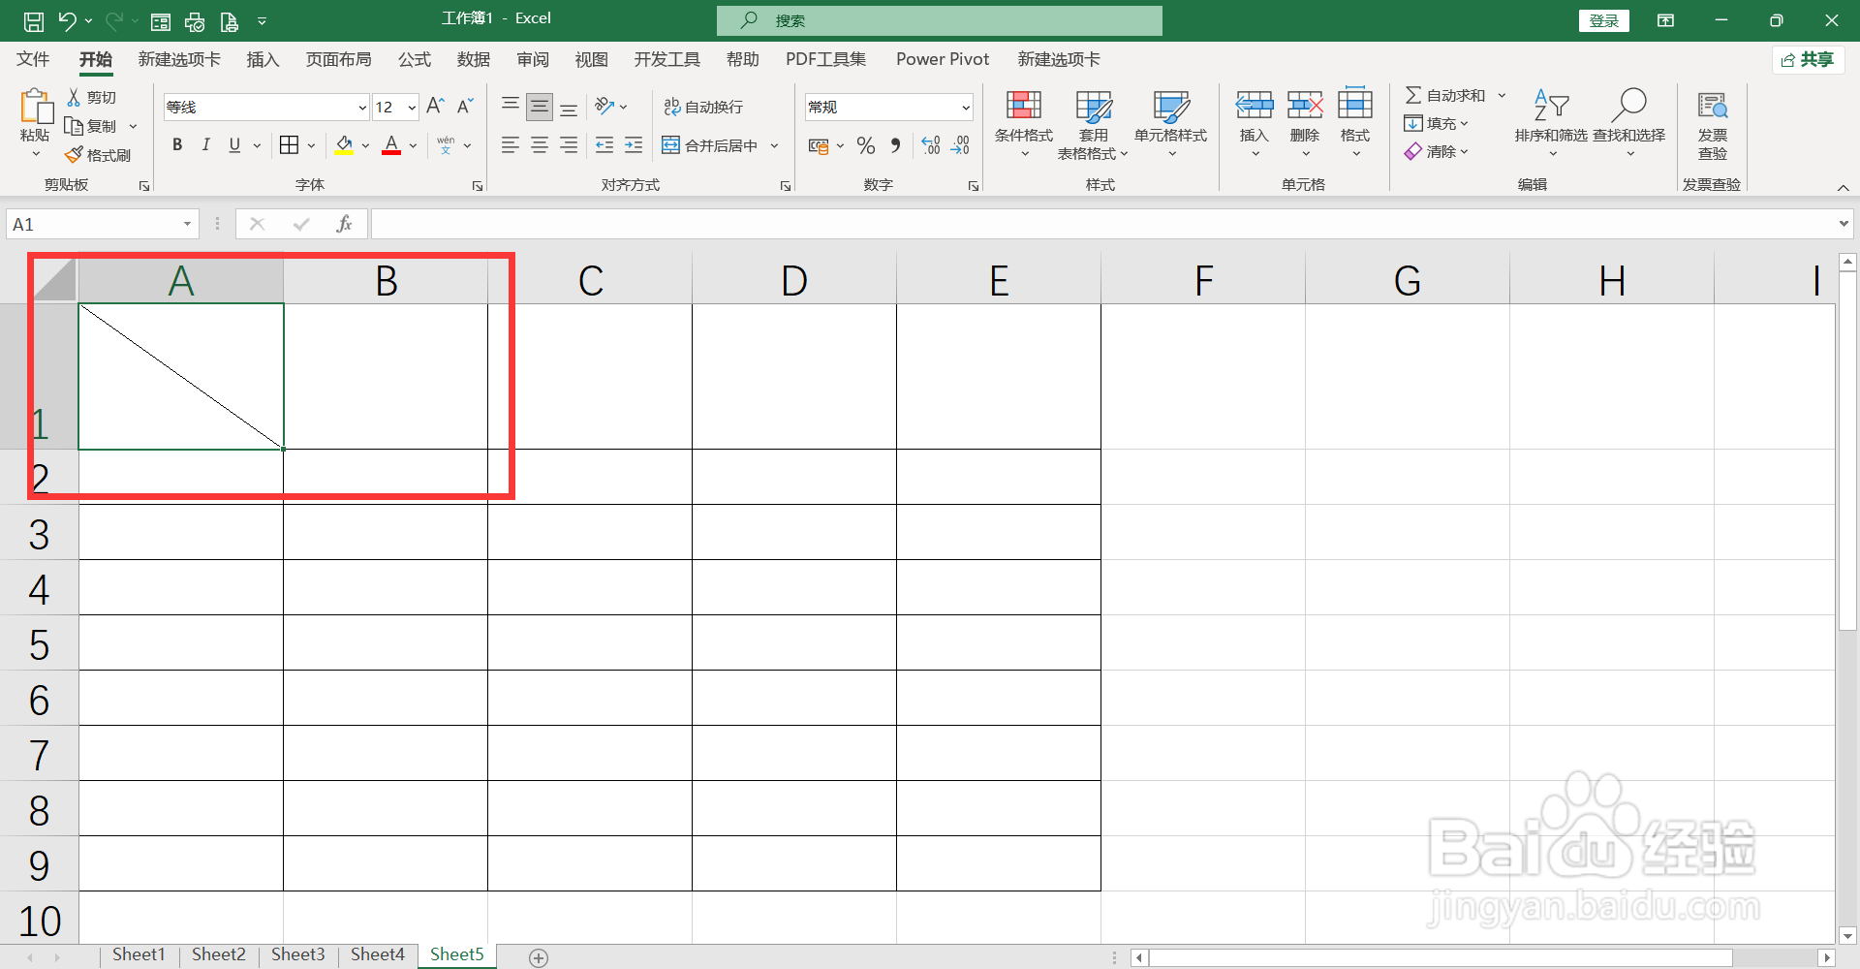
Task: Click the 清除 clear button
Action: pyautogui.click(x=1437, y=151)
